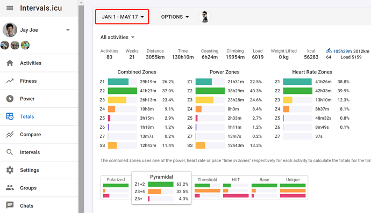Click the Climbing value 19954m
The image size is (371, 213).
click(235, 57)
